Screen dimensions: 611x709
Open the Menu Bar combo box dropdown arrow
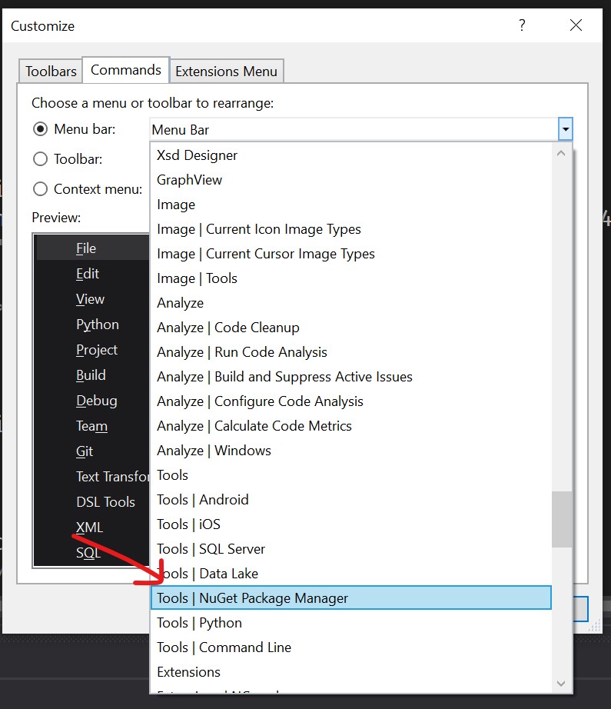[x=566, y=129]
